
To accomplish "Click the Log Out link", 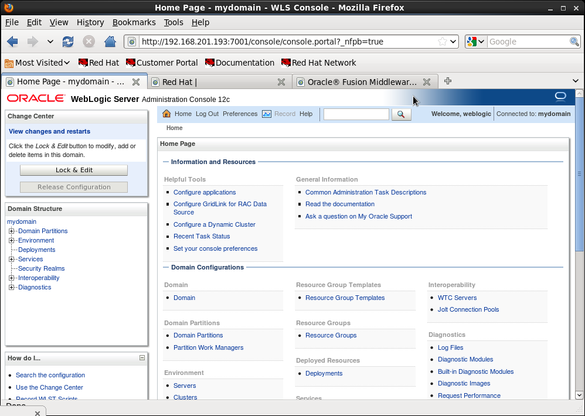I will (207, 114).
